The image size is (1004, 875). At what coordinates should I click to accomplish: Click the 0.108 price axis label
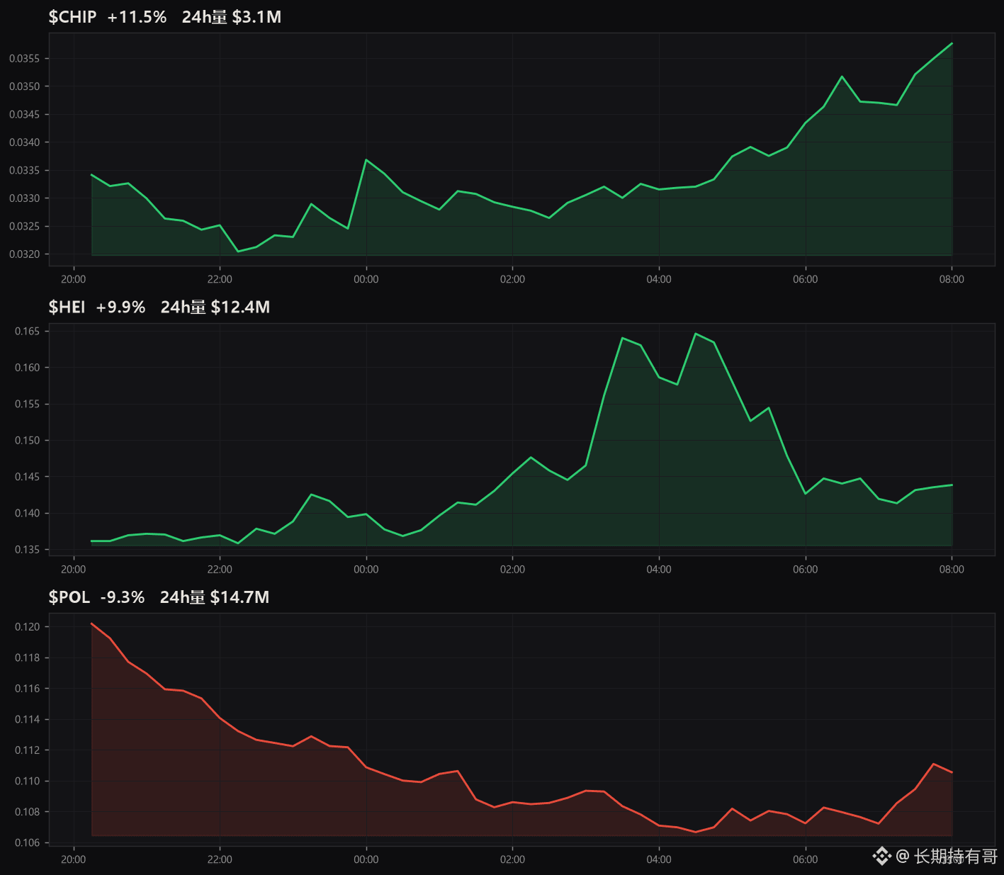27,812
